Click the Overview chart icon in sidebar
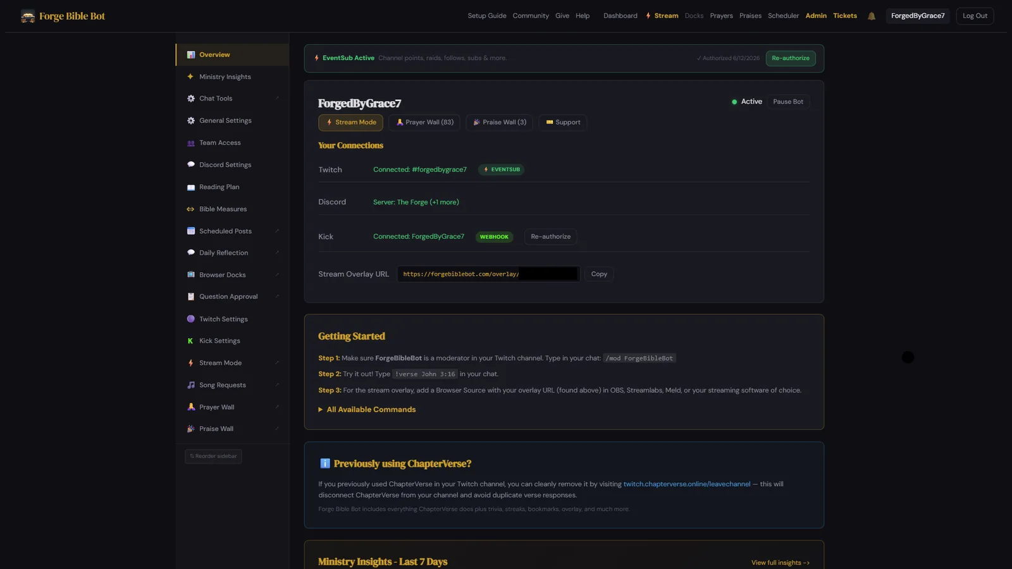1012x569 pixels. pos(191,55)
